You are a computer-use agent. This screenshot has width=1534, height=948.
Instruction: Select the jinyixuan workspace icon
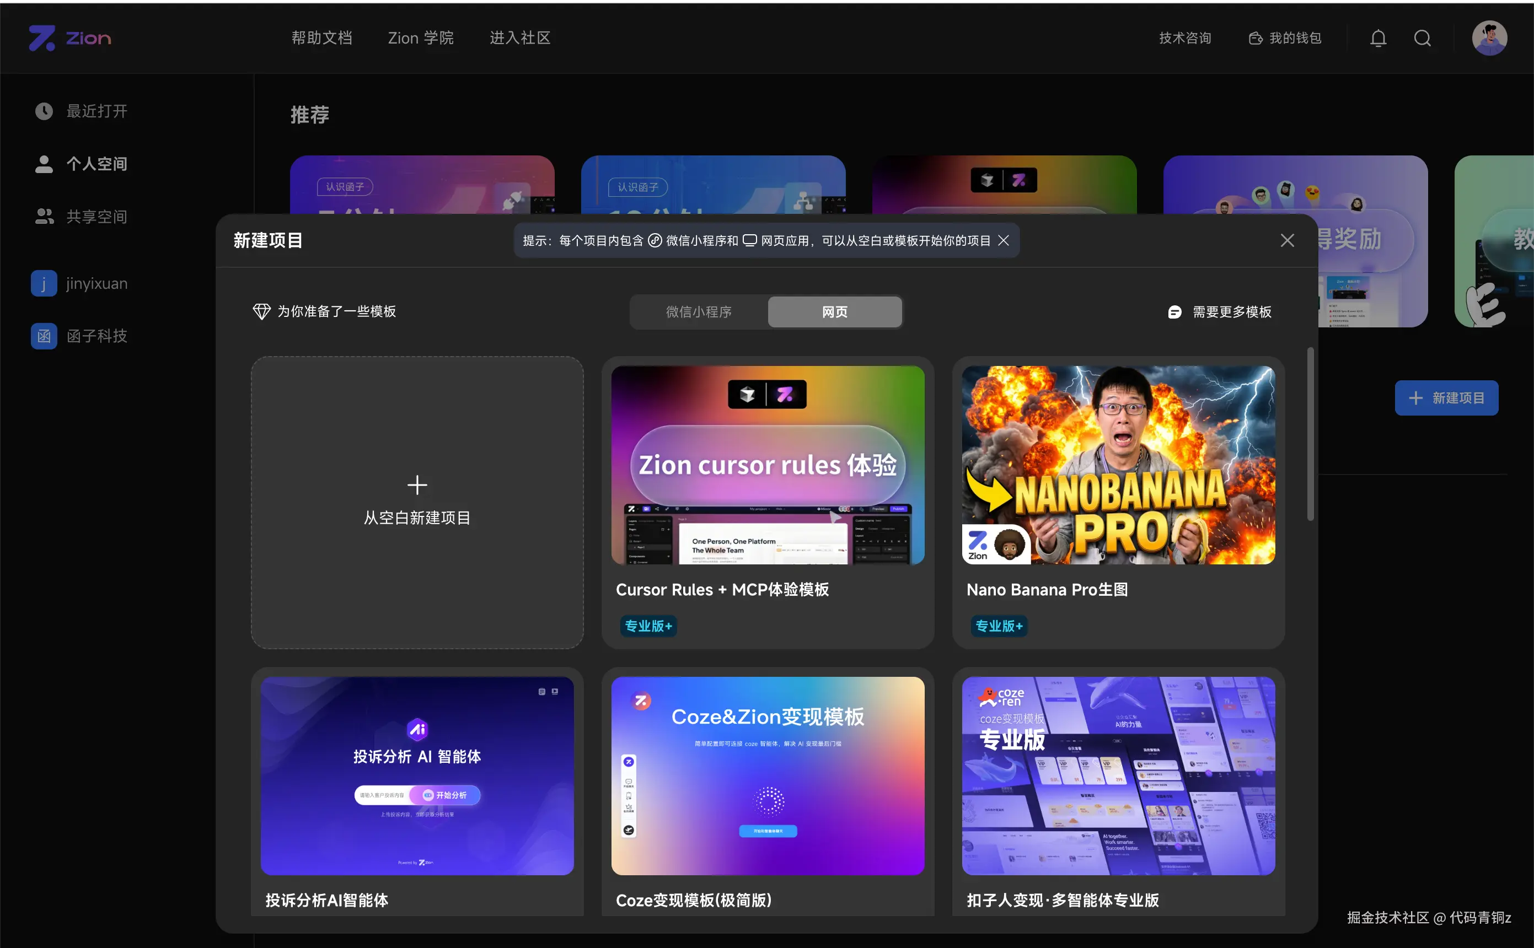[x=44, y=283]
